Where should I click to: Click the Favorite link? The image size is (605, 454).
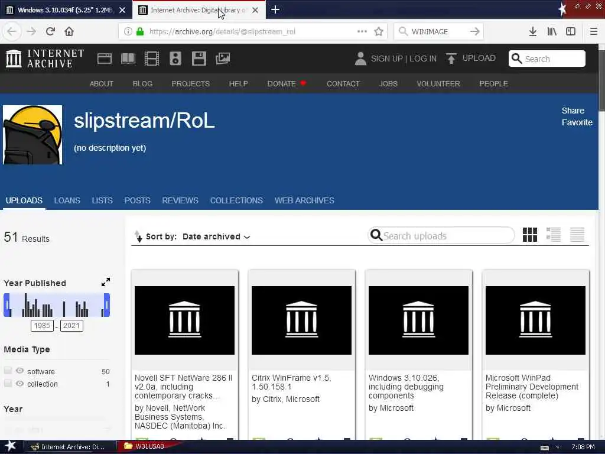pyautogui.click(x=577, y=122)
